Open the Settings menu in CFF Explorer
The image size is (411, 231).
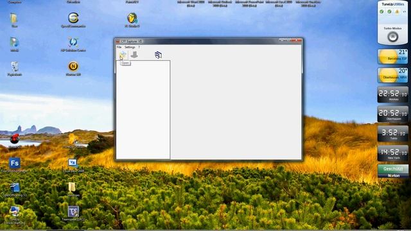click(130, 47)
